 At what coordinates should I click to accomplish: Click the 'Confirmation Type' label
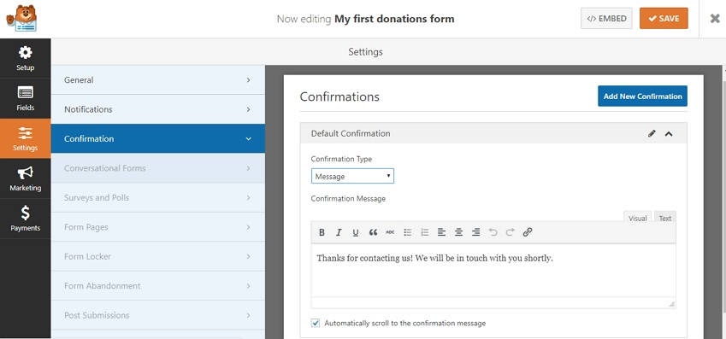click(x=341, y=159)
